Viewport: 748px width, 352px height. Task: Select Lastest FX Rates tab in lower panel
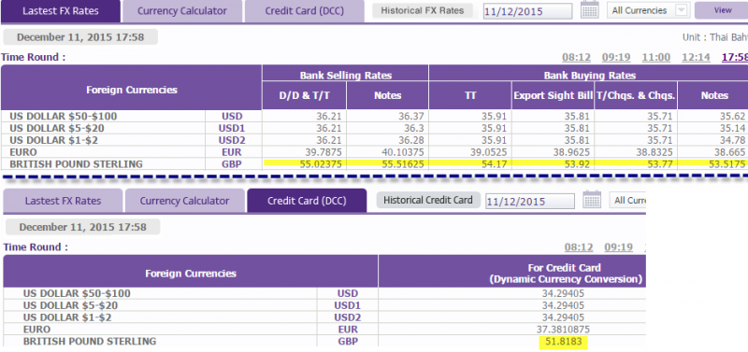63,201
